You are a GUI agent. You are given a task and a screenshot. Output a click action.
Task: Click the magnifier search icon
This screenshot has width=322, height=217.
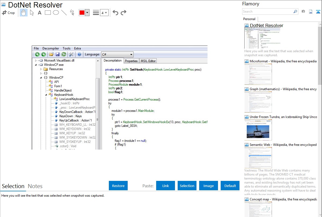click(x=295, y=12)
